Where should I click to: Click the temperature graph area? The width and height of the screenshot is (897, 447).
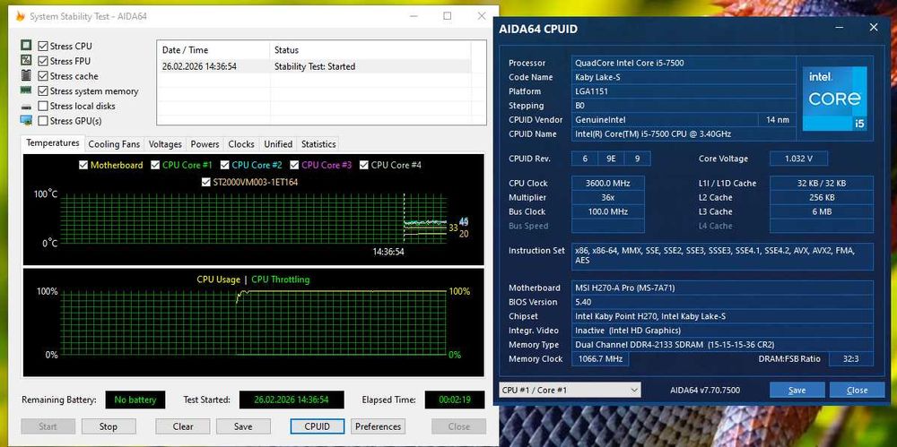point(253,219)
